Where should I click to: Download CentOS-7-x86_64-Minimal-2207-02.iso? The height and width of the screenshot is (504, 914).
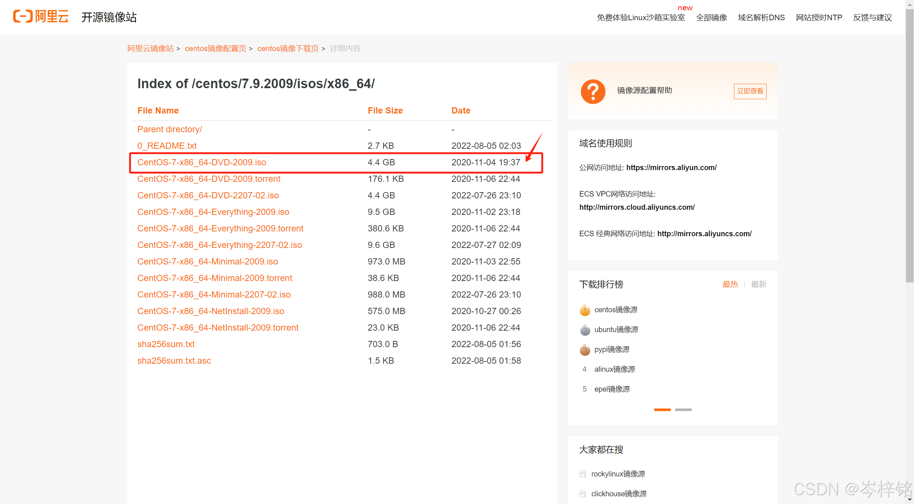point(214,295)
